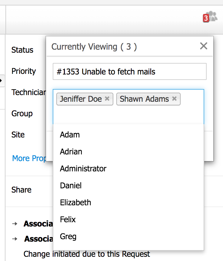The image size is (223, 261).
Task: Close the Currently Viewing popup
Action: click(204, 46)
